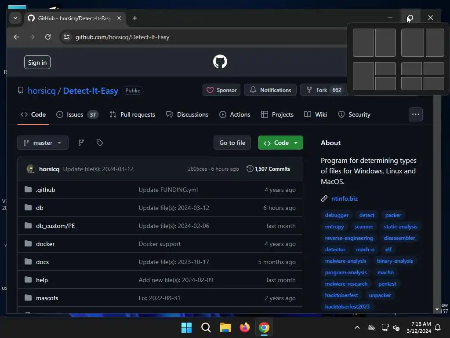
Task: Open the db folder
Action: pos(40,208)
